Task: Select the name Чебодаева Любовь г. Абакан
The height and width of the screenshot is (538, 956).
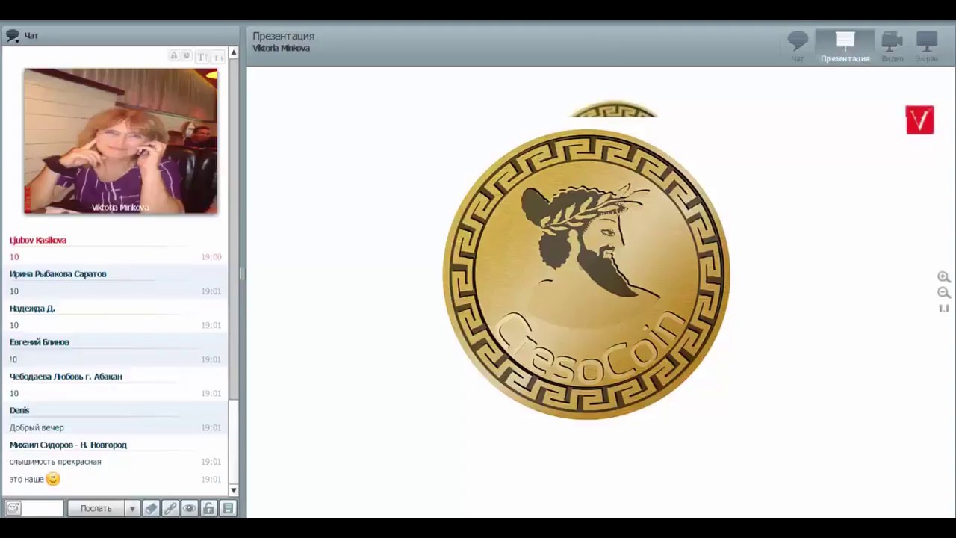Action: 66,377
